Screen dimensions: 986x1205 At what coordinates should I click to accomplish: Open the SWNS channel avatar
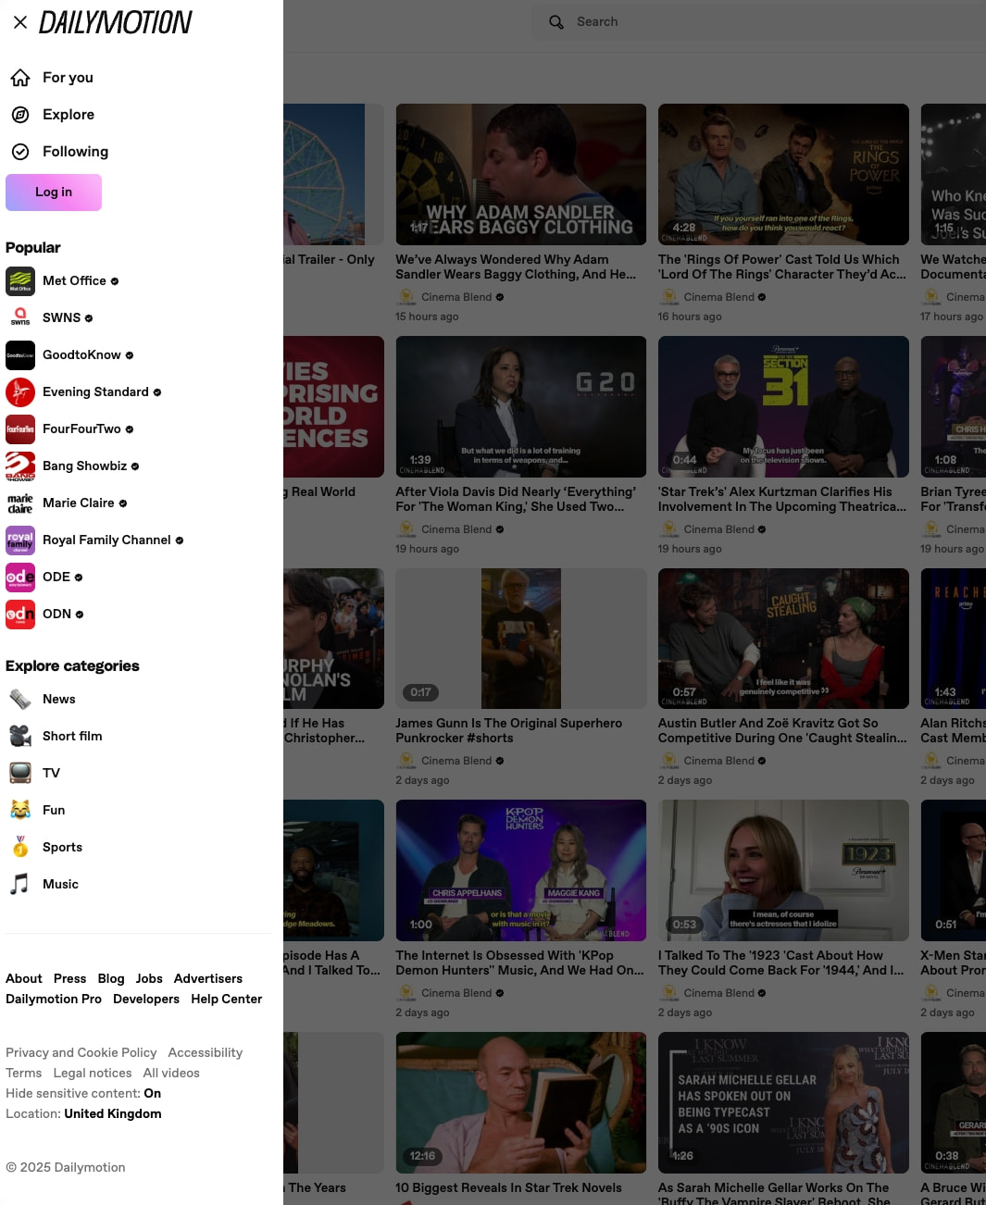pos(20,318)
